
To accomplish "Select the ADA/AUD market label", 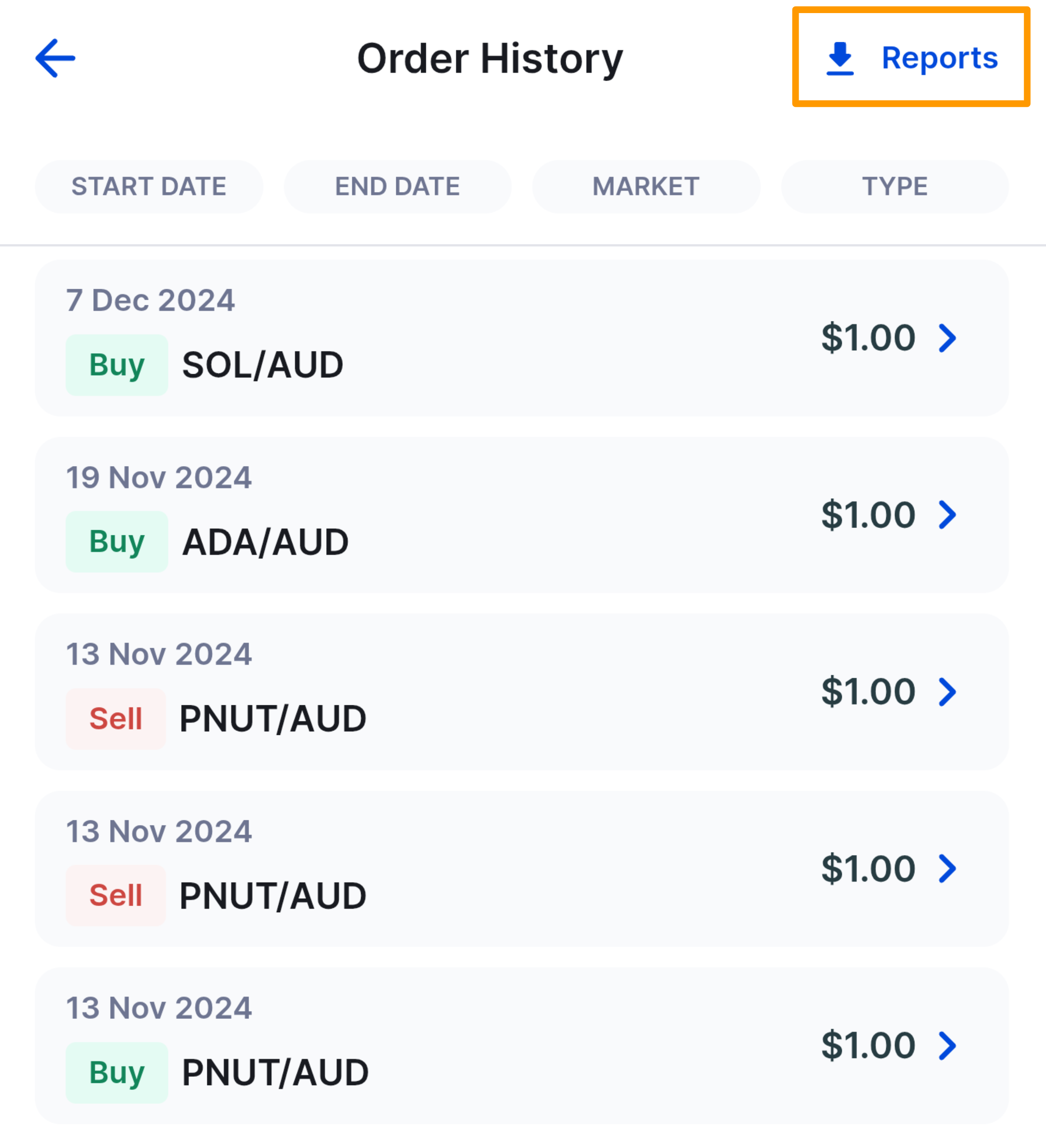I will [265, 542].
